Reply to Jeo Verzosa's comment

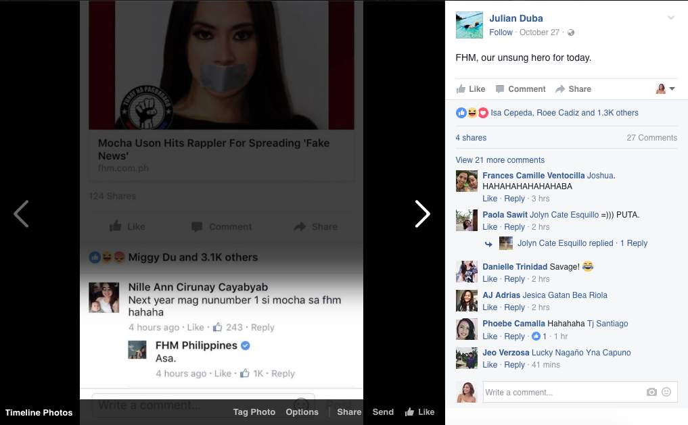(514, 365)
